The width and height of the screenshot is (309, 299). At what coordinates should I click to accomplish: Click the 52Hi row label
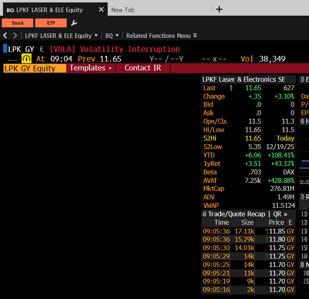(x=210, y=139)
